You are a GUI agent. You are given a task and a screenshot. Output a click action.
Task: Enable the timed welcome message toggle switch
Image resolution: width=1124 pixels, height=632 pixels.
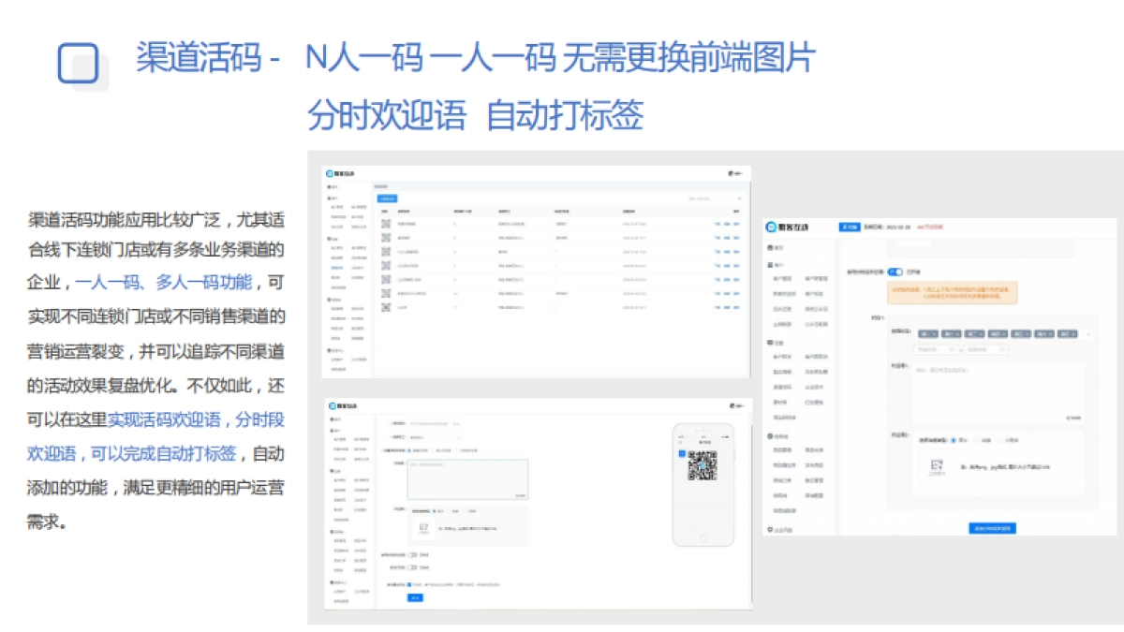[x=413, y=554]
